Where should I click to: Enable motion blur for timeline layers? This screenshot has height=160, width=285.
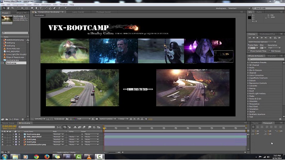84,127
